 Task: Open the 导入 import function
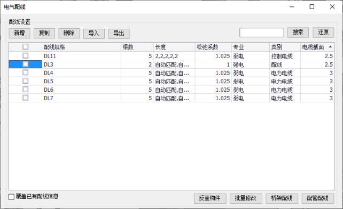tap(94, 34)
